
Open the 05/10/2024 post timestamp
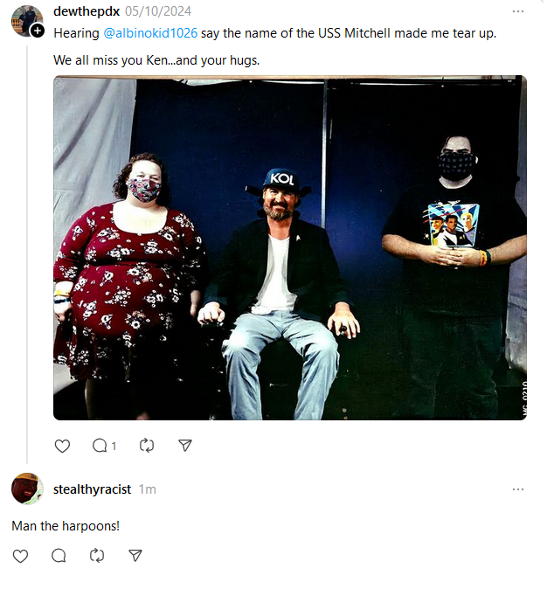click(158, 11)
